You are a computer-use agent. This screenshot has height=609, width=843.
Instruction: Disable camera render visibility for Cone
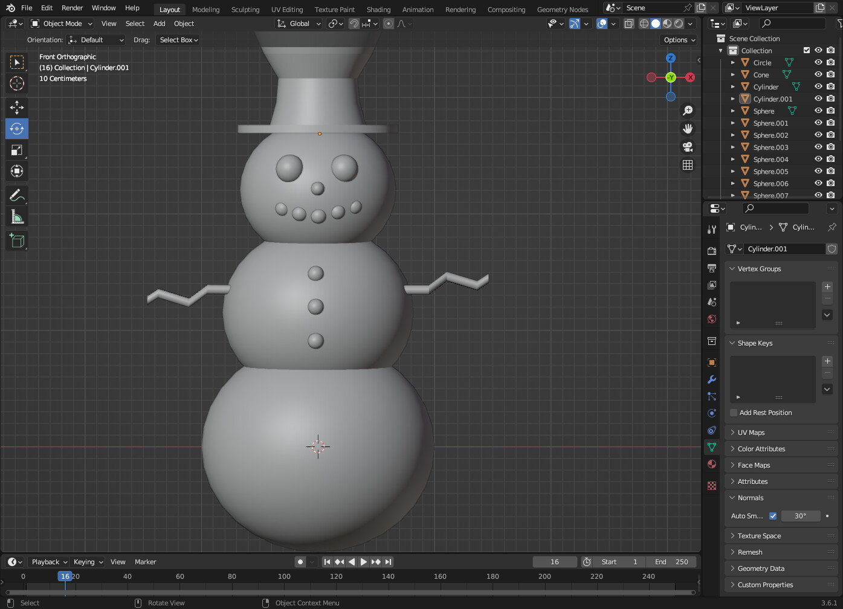(x=830, y=74)
